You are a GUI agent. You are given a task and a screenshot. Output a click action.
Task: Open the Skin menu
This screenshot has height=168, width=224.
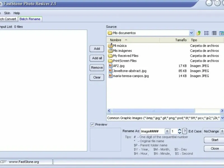pyautogui.click(x=7, y=13)
